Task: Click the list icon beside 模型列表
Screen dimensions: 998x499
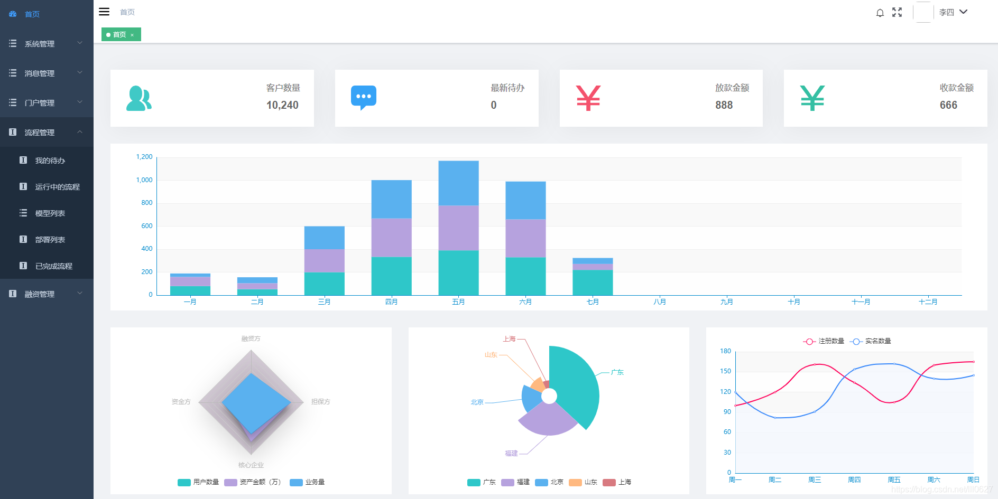Action: pyautogui.click(x=23, y=213)
